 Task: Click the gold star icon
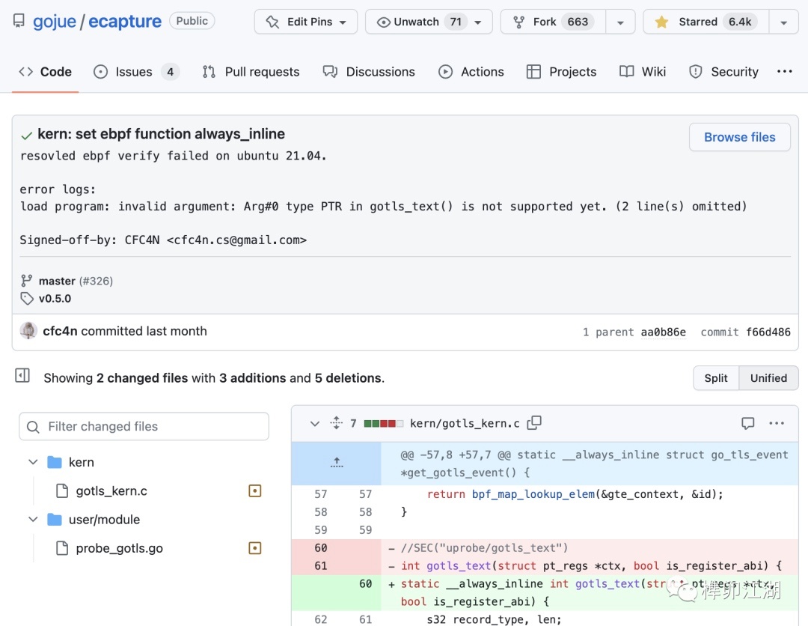(x=661, y=22)
